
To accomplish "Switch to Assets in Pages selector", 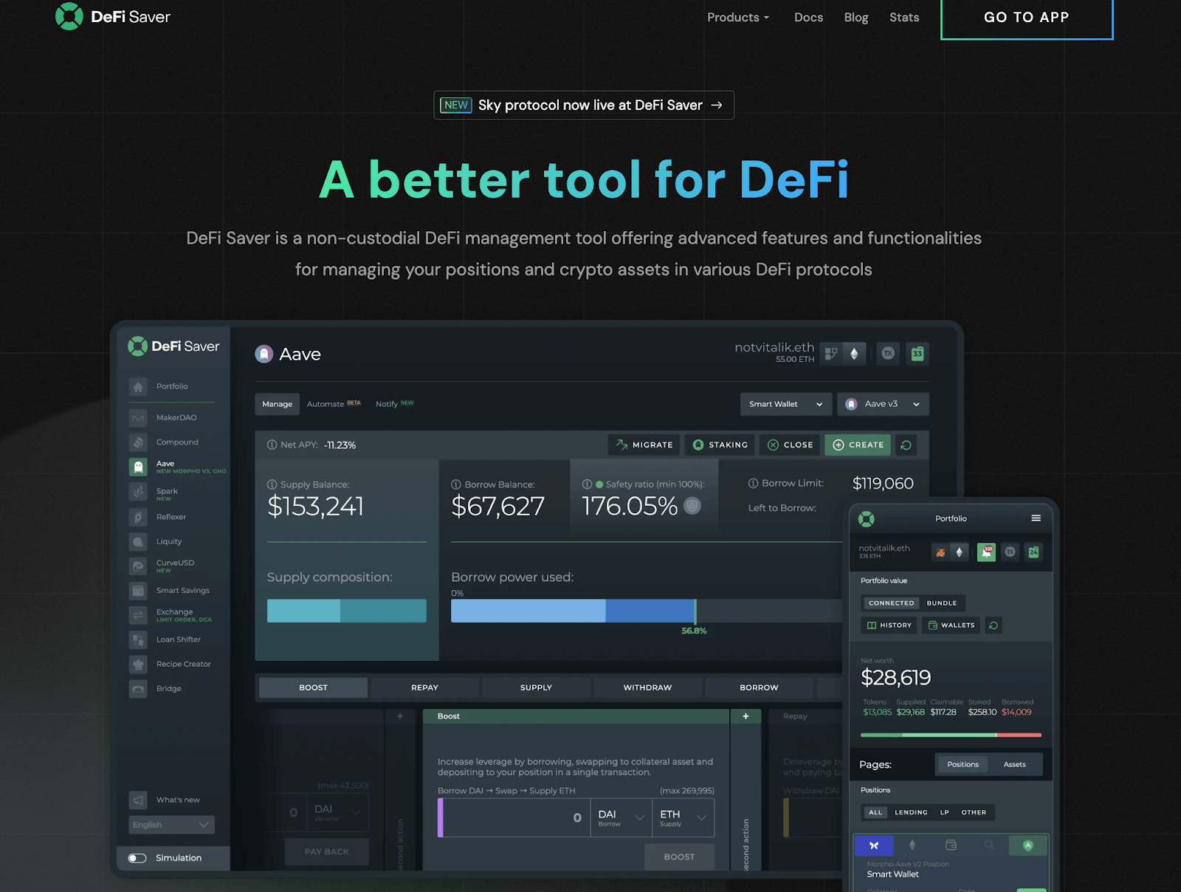I will pyautogui.click(x=1014, y=764).
